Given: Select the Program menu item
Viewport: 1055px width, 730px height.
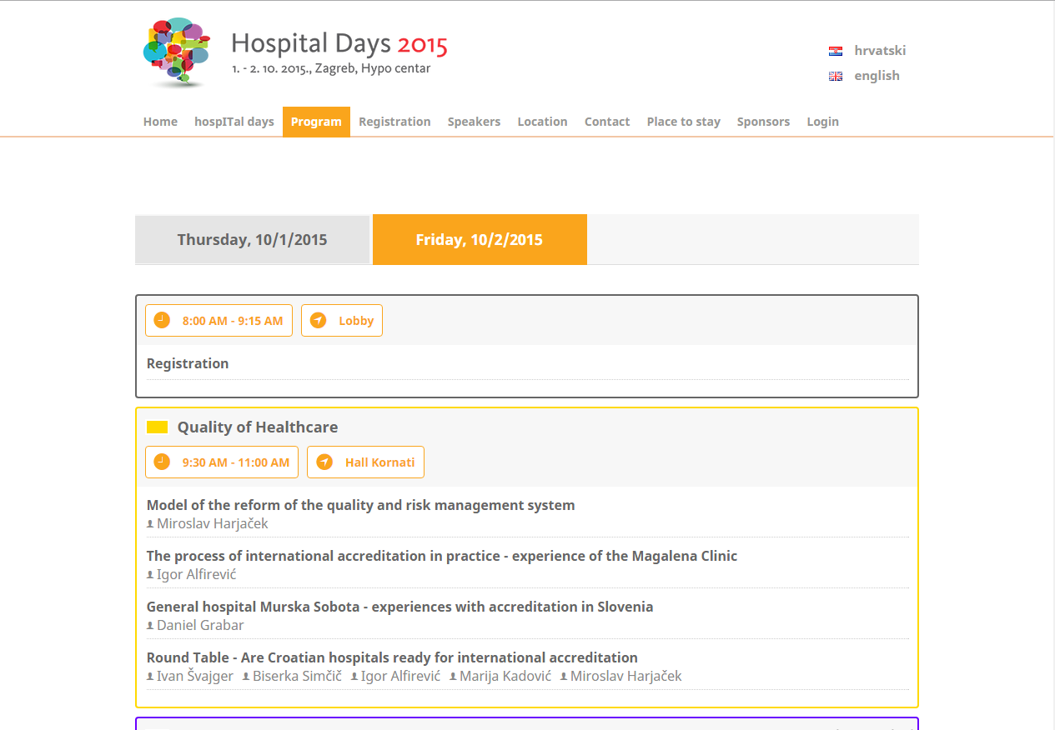Looking at the screenshot, I should pyautogui.click(x=316, y=122).
